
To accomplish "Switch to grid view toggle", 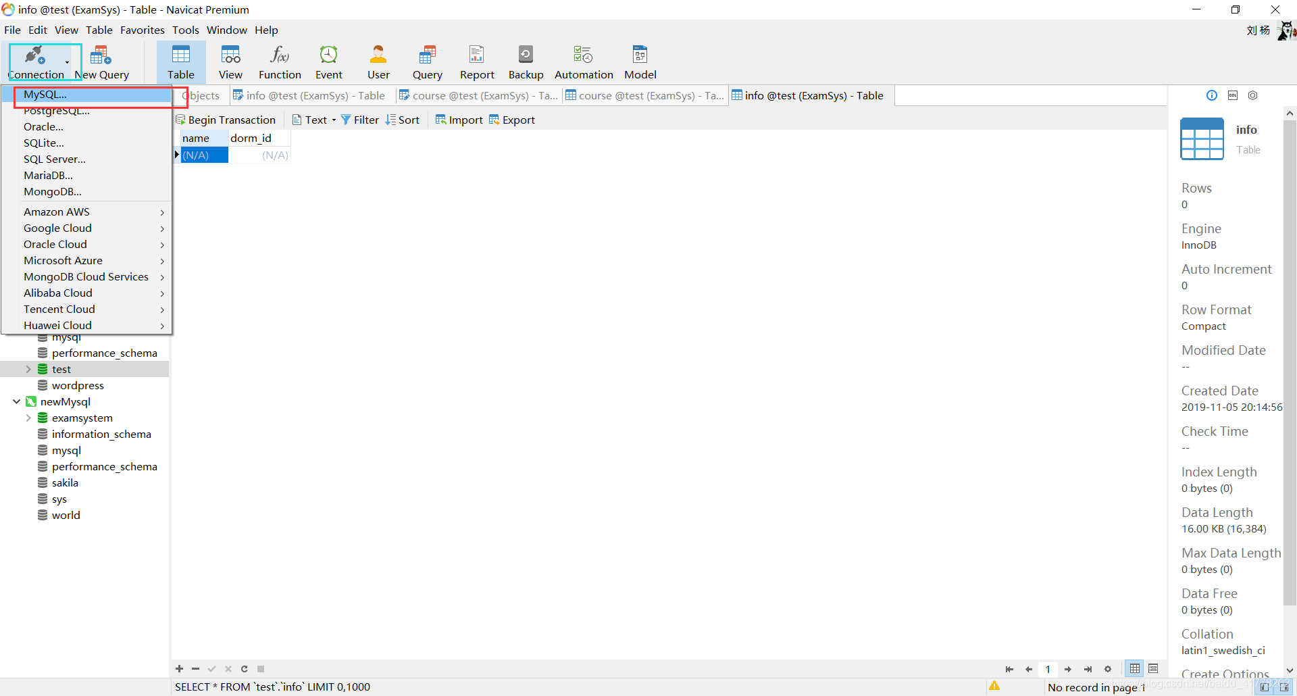I will pyautogui.click(x=1135, y=668).
